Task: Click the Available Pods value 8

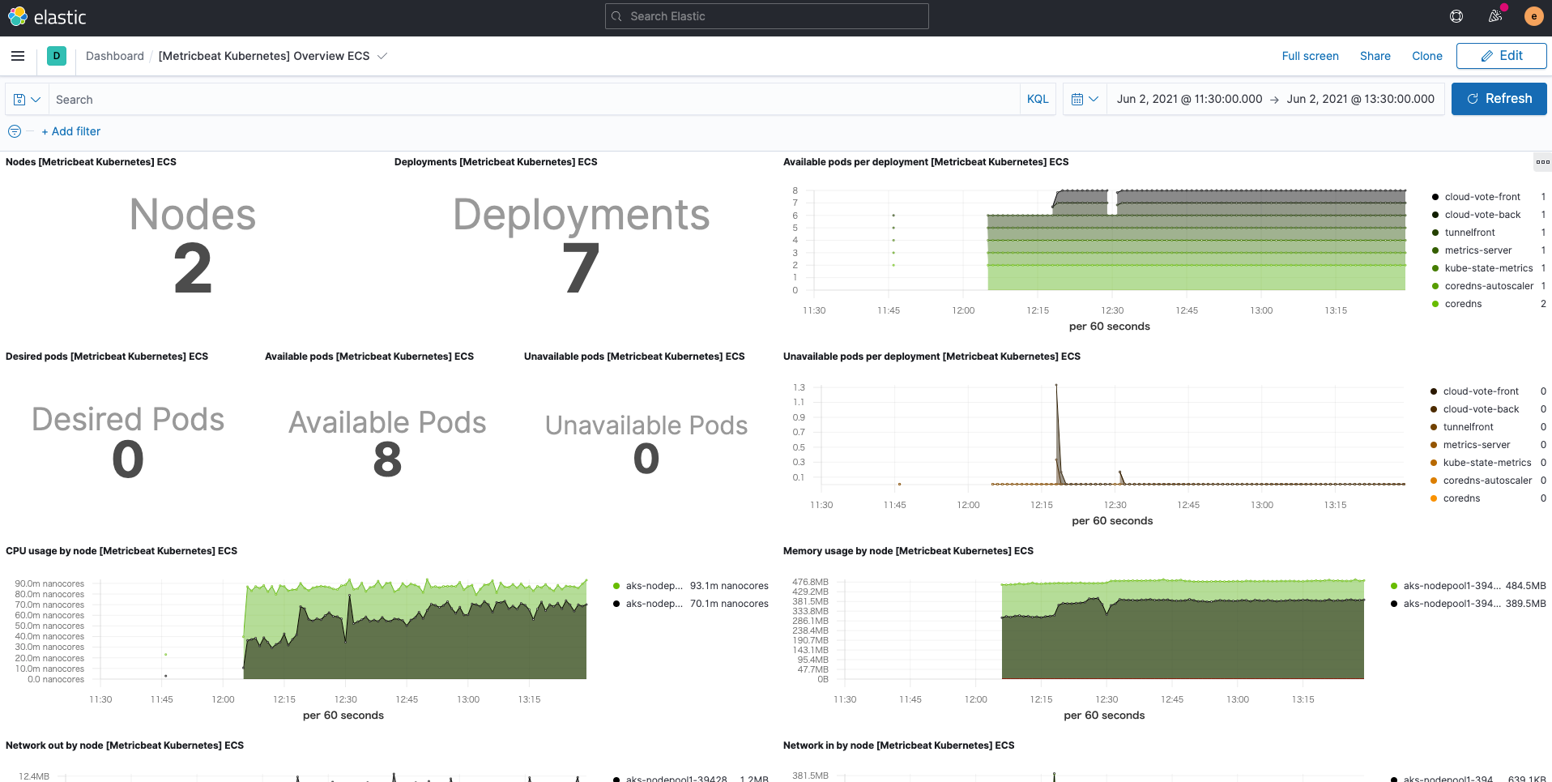Action: [x=387, y=459]
